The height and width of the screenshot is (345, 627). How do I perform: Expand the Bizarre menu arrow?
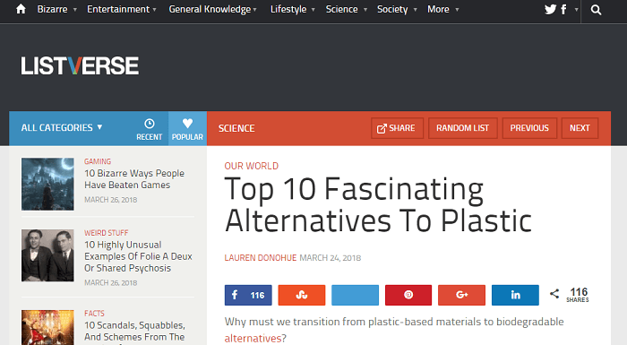tap(74, 10)
